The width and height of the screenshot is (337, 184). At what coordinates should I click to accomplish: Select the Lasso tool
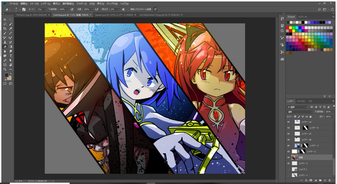pos(5,24)
